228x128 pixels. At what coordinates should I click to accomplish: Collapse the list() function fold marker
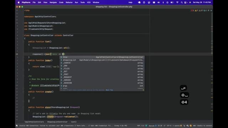point(24,42)
